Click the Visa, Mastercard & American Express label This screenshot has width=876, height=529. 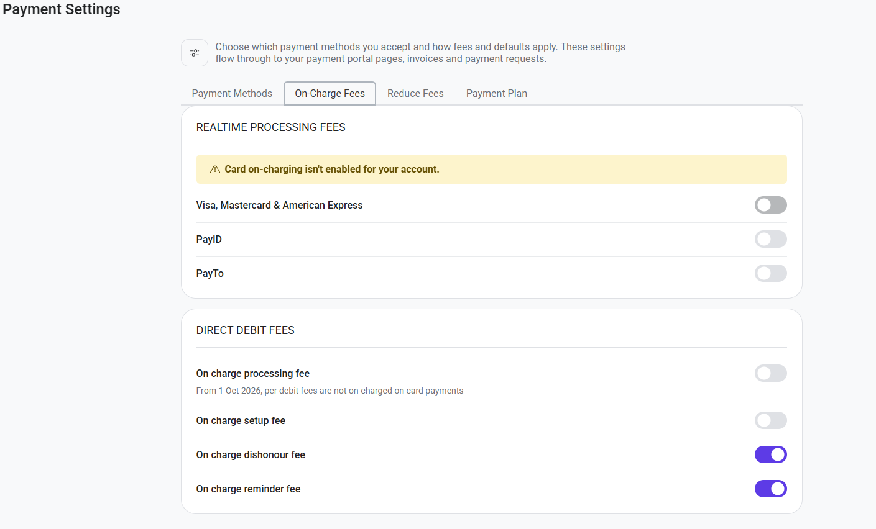pyautogui.click(x=279, y=205)
